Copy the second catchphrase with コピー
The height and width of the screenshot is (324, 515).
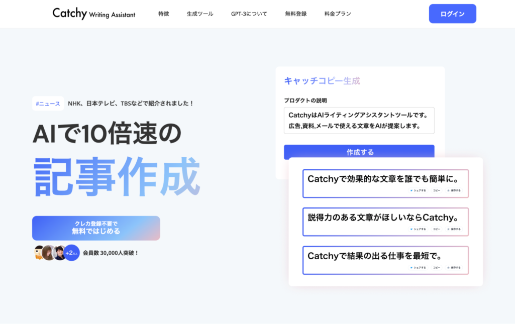(436, 229)
